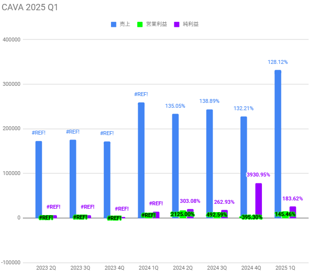Click the blue 売上 legend swatch

coord(113,24)
